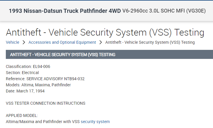Click the Section: Electrical line
213x128 pixels.
(x=22, y=73)
